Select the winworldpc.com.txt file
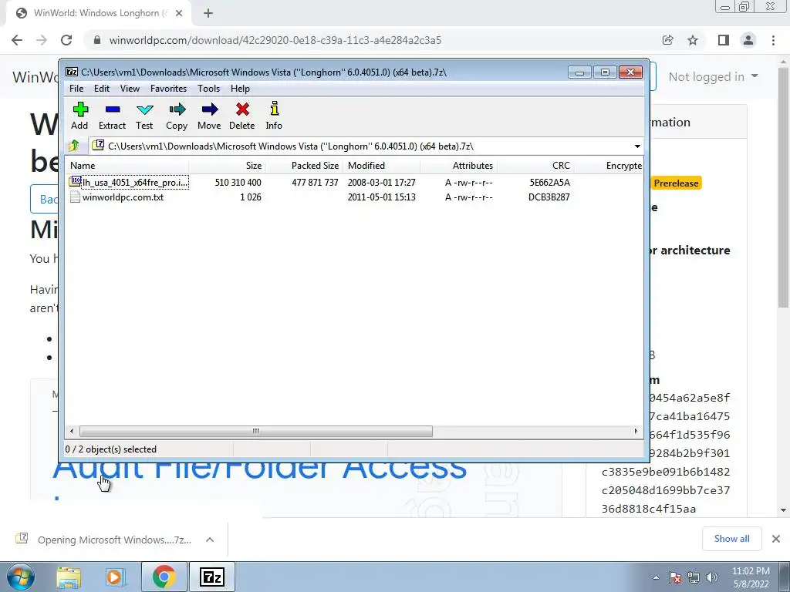 point(117,197)
